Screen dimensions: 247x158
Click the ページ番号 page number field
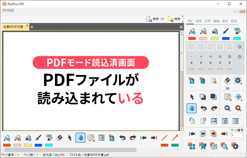click(x=237, y=135)
